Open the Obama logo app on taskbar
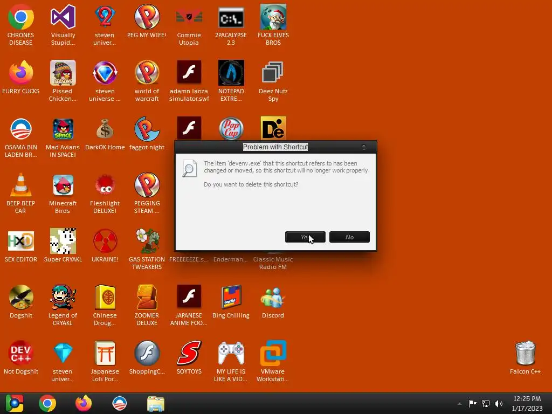 click(120, 403)
